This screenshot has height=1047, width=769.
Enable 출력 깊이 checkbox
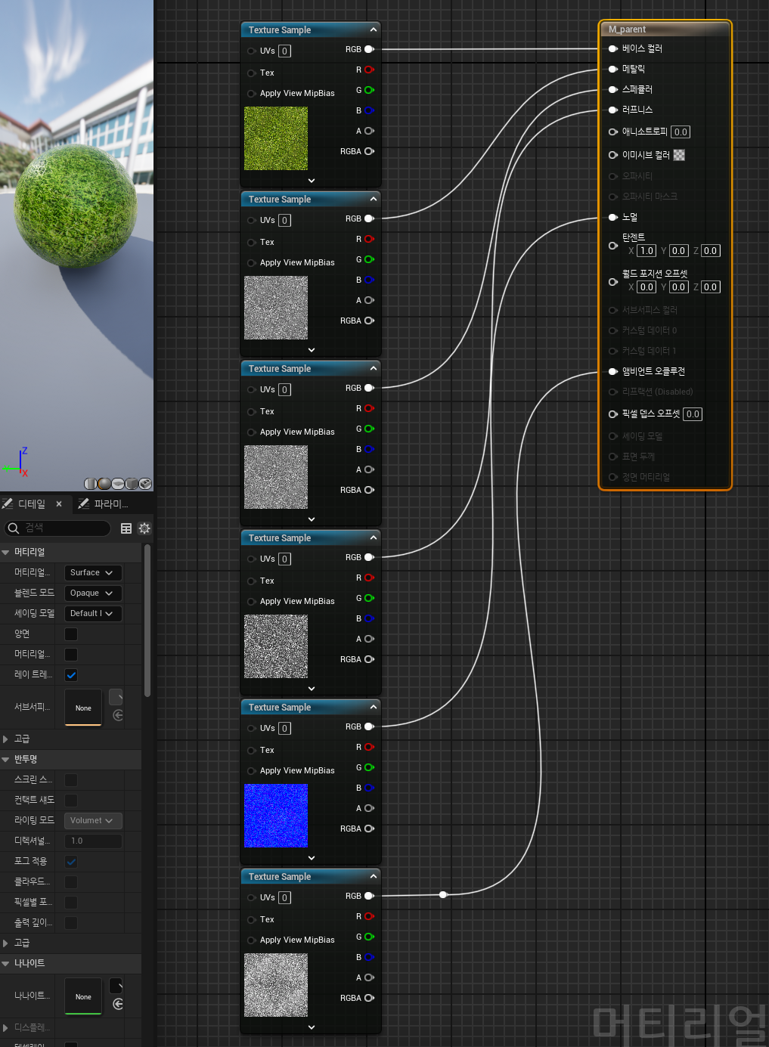[71, 922]
